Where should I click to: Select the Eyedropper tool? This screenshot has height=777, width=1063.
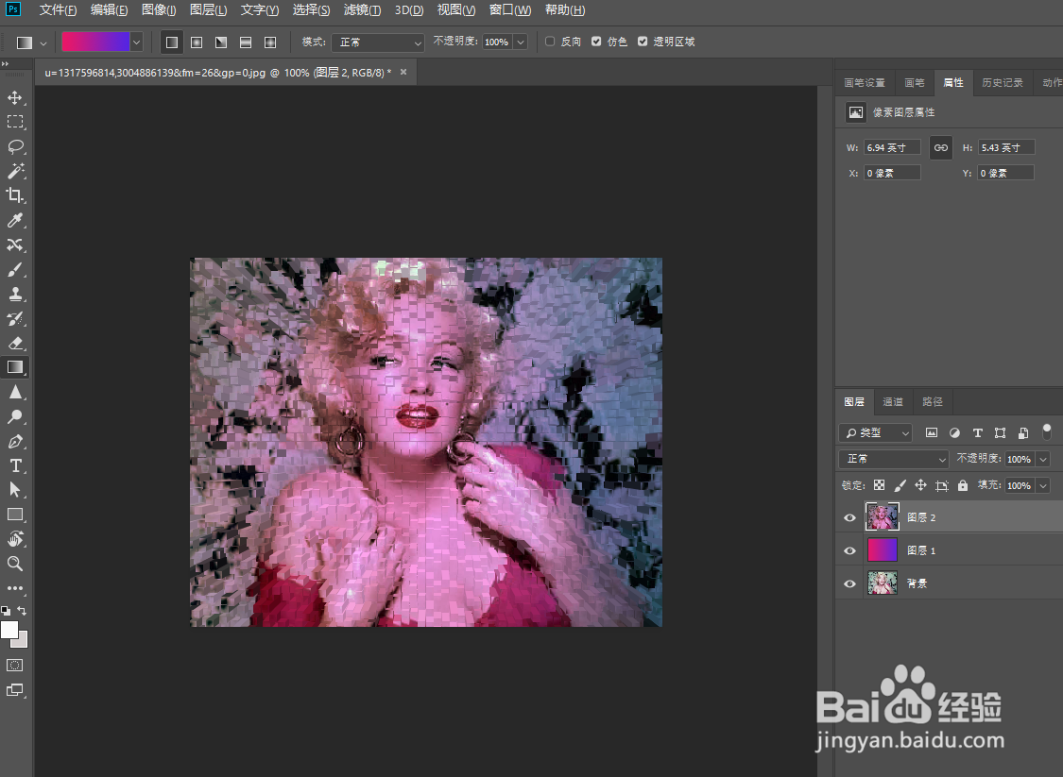click(15, 220)
